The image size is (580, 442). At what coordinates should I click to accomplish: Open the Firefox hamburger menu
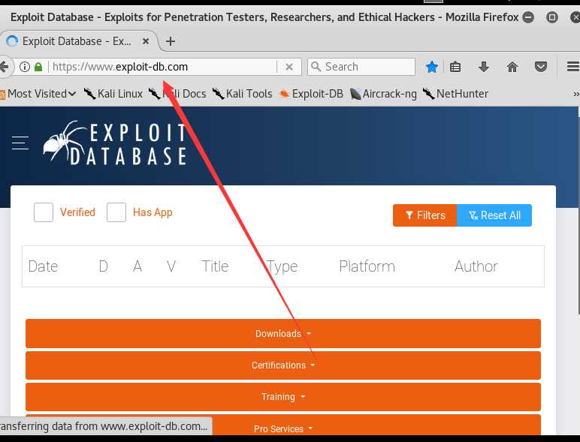tap(573, 67)
